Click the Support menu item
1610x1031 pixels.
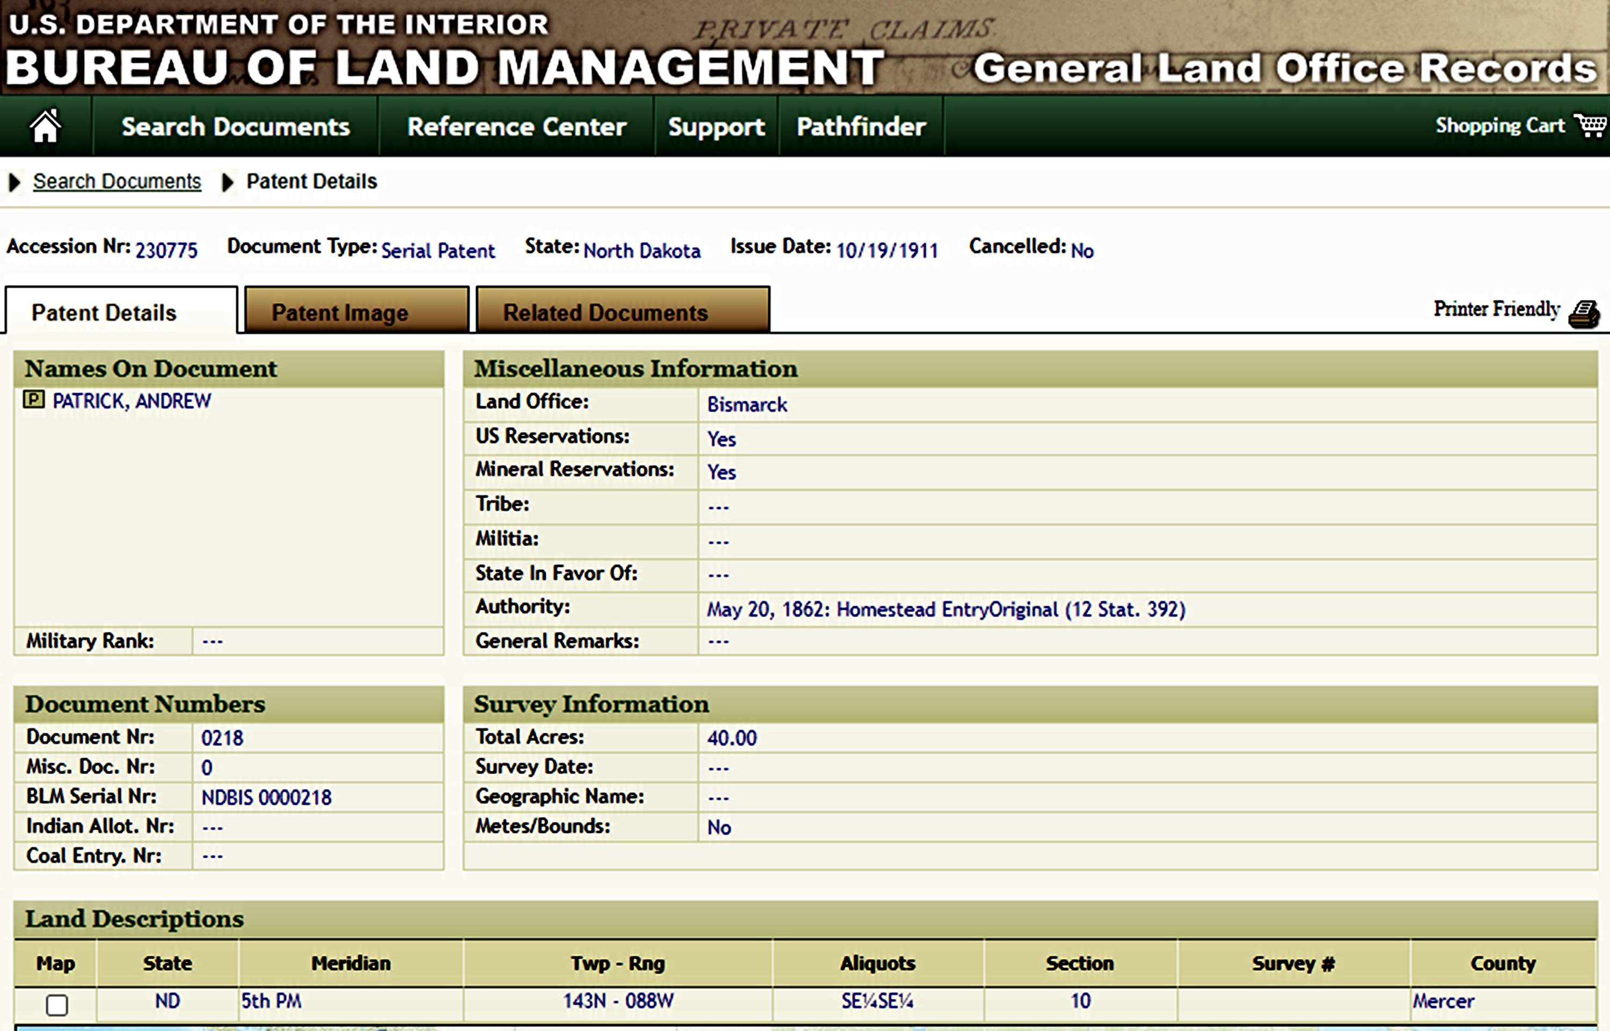[716, 127]
